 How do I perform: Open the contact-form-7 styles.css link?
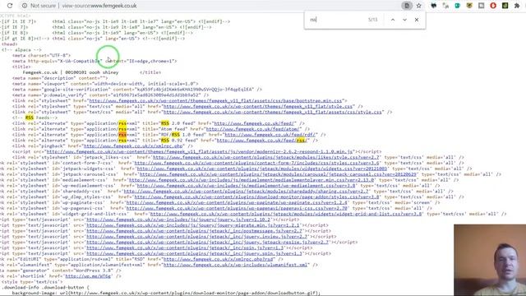(257, 163)
